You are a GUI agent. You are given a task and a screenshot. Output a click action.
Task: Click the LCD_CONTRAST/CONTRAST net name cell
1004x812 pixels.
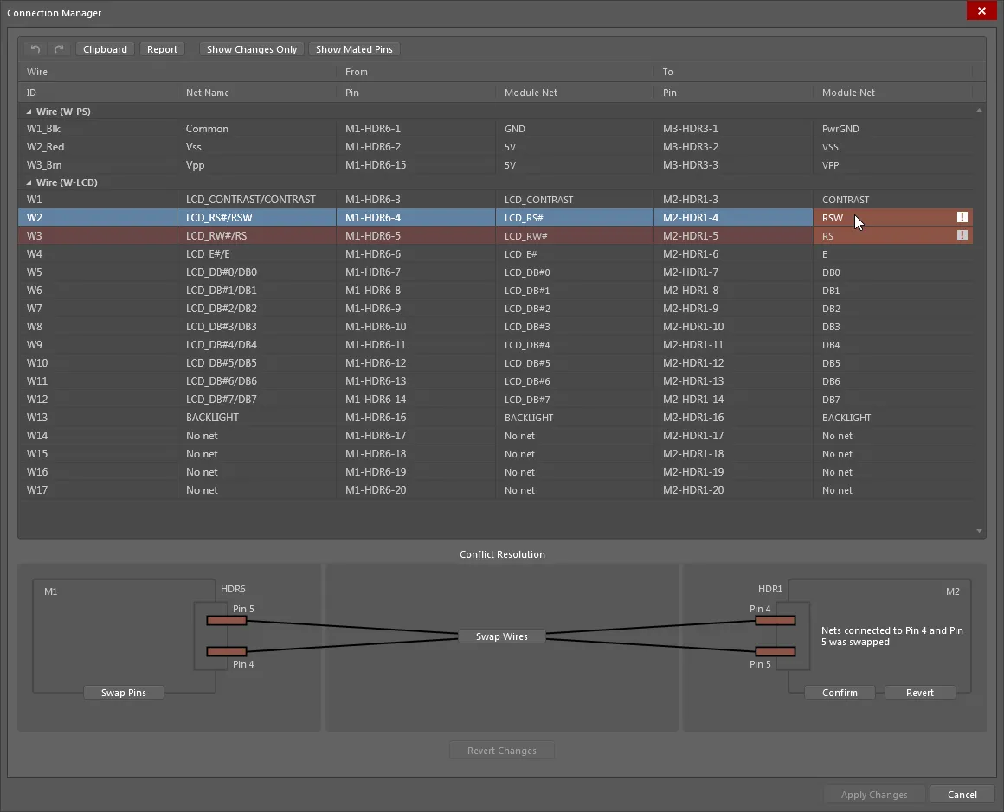tap(257, 200)
